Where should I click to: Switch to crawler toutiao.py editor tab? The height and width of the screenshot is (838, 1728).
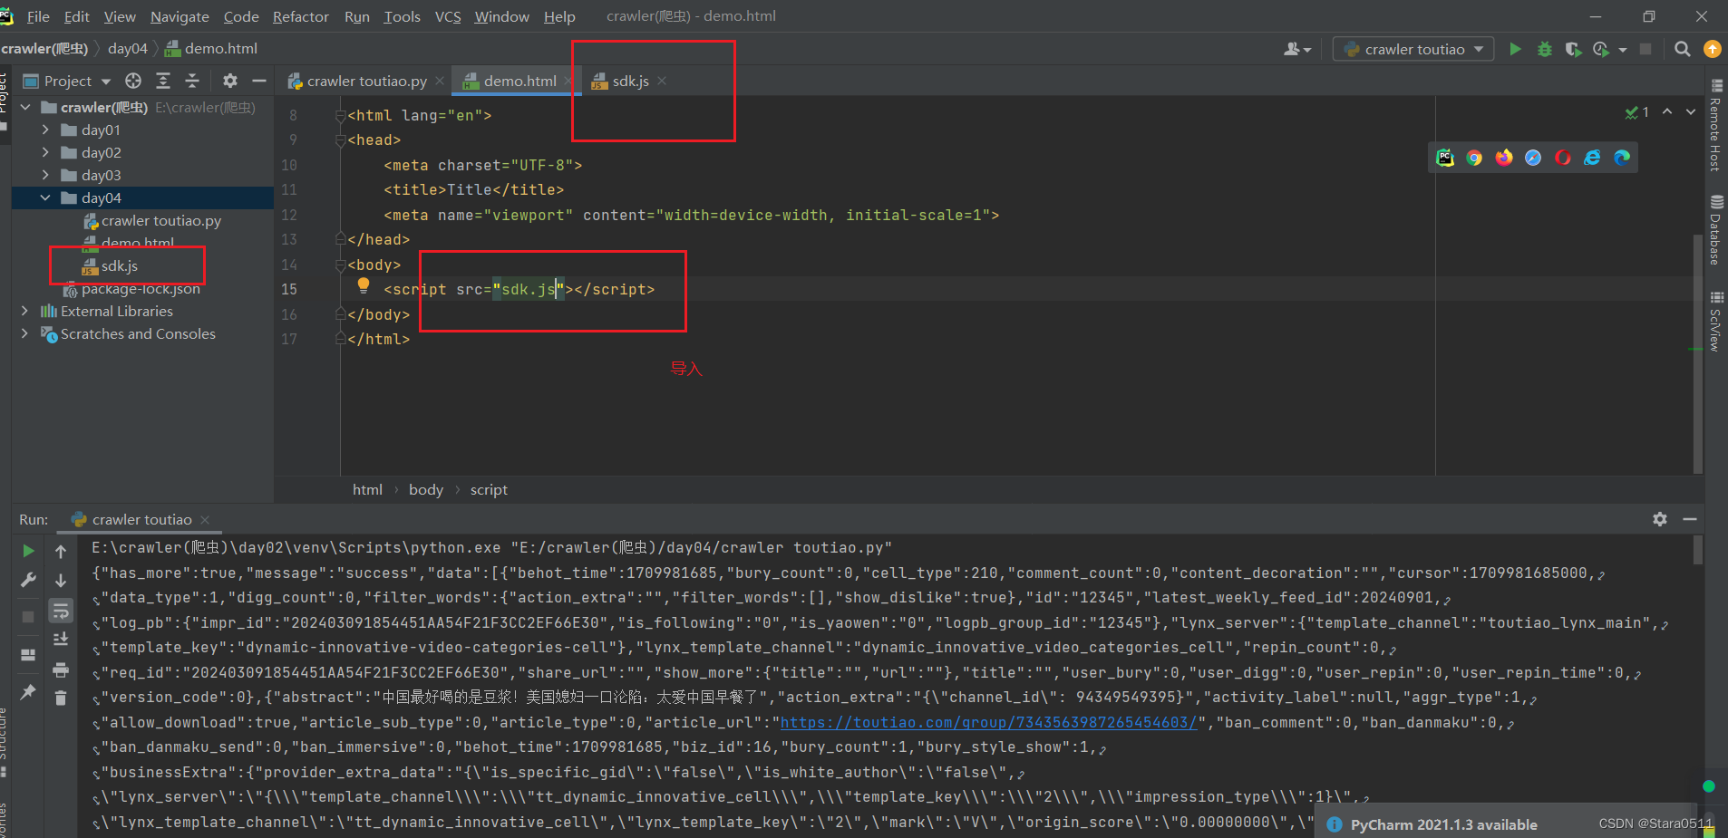click(366, 81)
